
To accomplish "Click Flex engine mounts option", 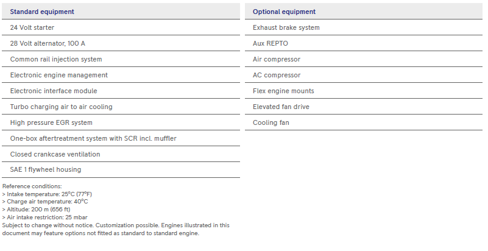I will pyautogui.click(x=364, y=91).
